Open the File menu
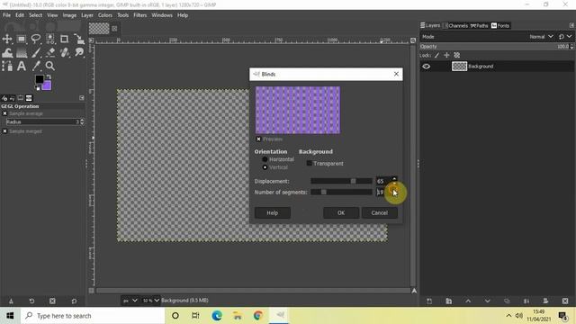This screenshot has height=324, width=576. pos(7,15)
